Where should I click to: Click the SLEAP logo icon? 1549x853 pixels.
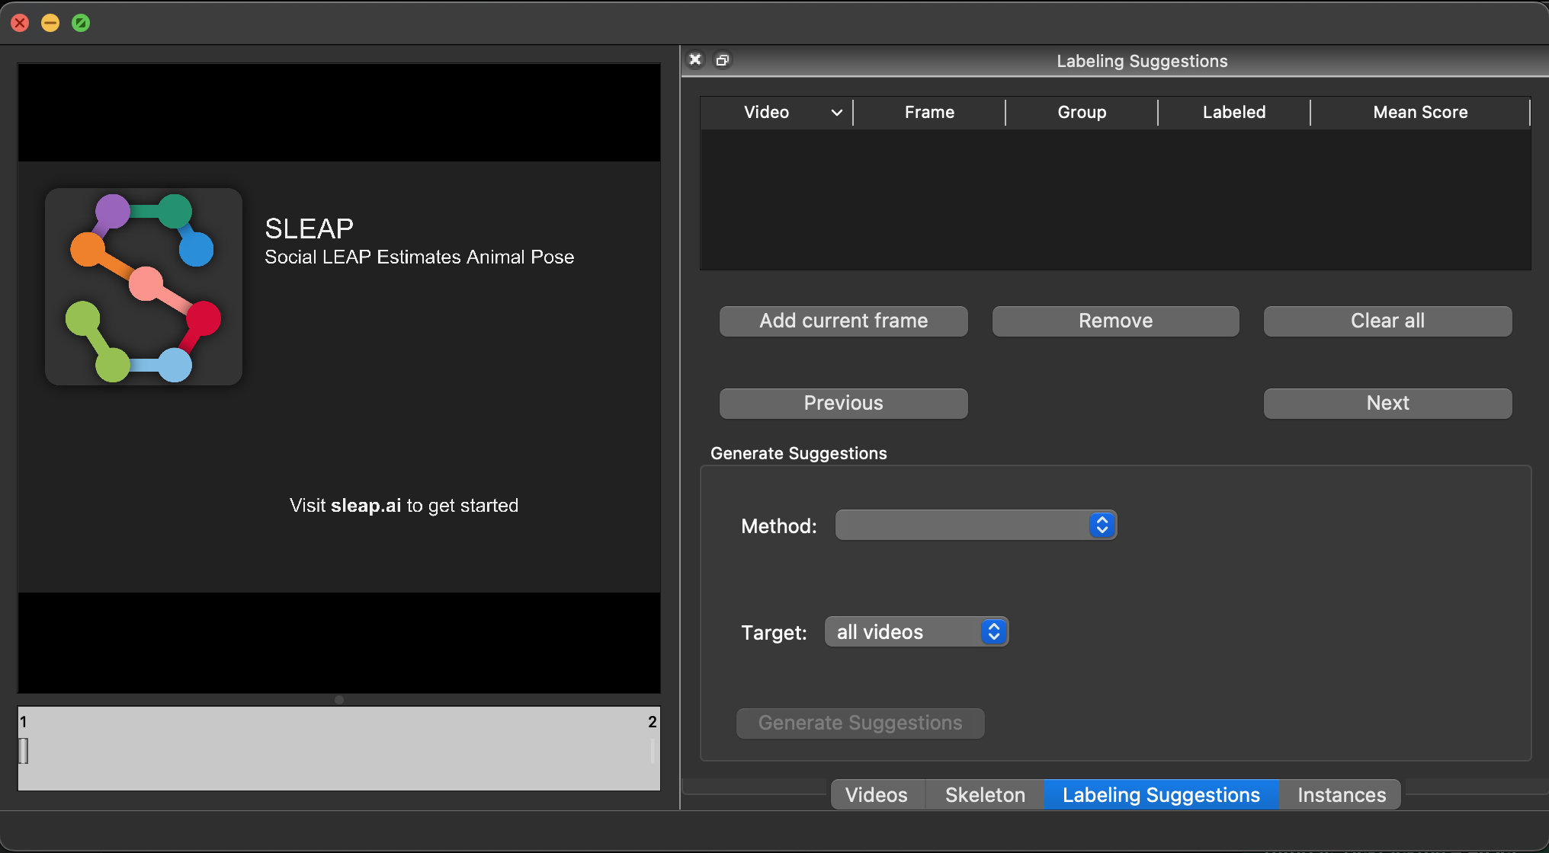coord(143,286)
